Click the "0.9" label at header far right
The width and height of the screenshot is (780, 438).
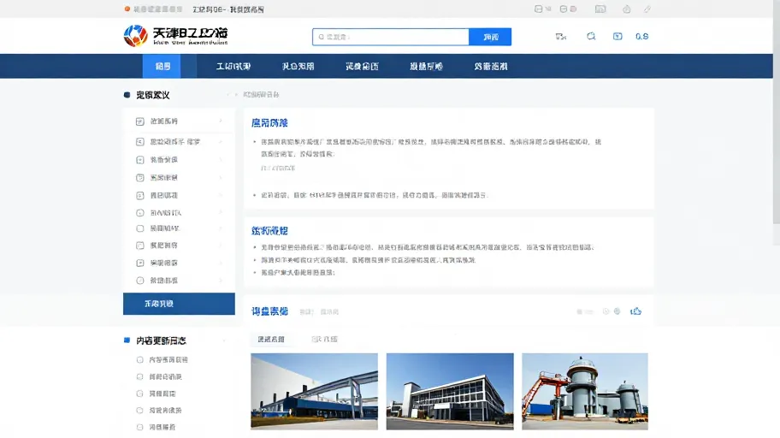[x=641, y=36]
